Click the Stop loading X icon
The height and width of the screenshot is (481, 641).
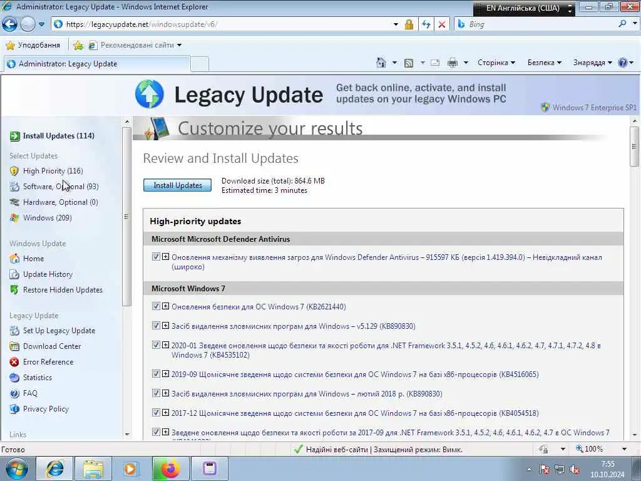(x=442, y=24)
